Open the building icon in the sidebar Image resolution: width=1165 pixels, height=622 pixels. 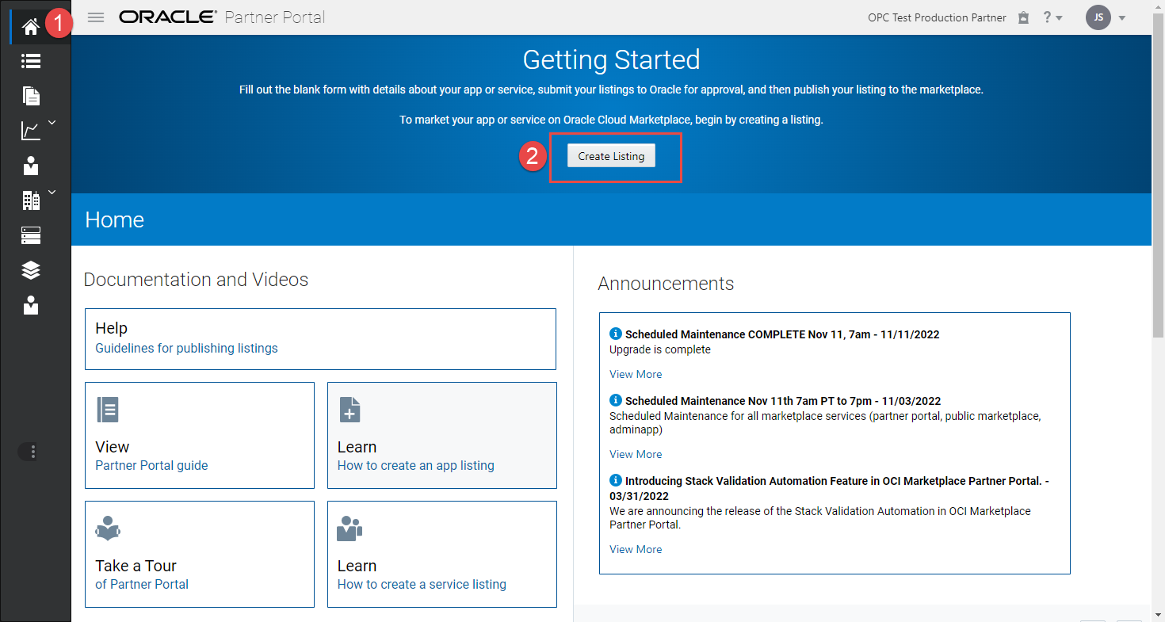click(x=31, y=200)
